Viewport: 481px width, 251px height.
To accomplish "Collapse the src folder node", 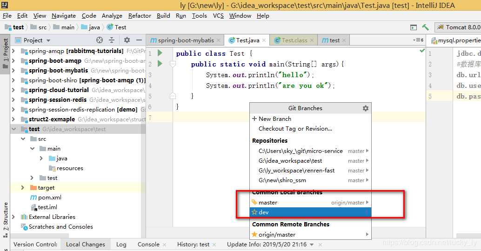I will pos(23,139).
